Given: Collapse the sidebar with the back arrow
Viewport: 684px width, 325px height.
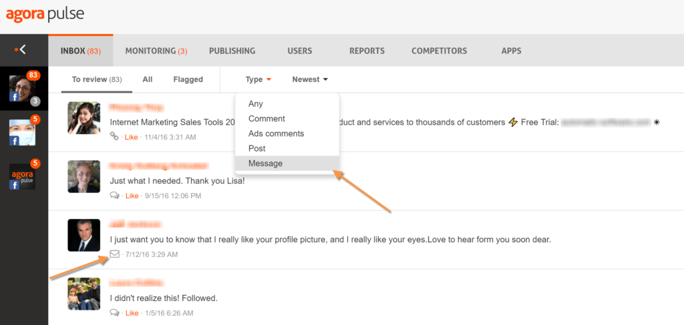Looking at the screenshot, I should (21, 50).
